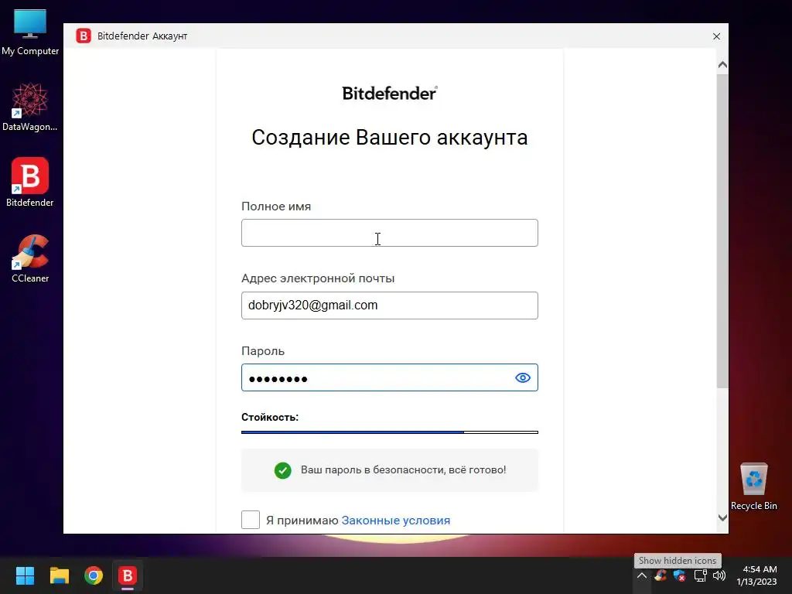Show hidden tray icons chevron

(641, 575)
